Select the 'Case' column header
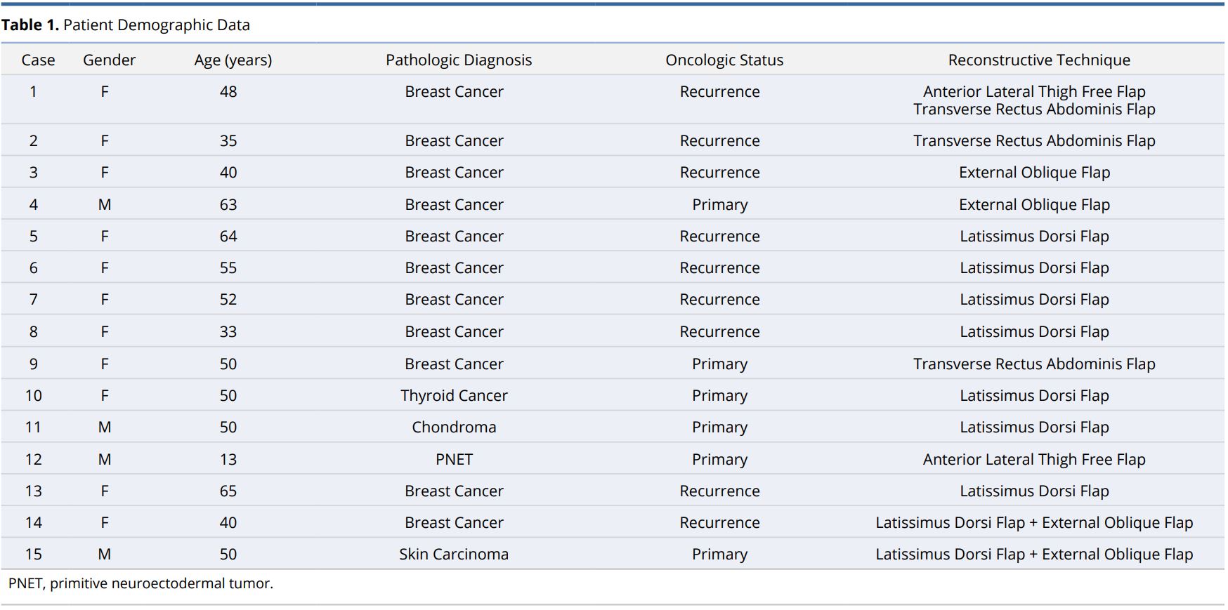The height and width of the screenshot is (610, 1228). click(38, 60)
